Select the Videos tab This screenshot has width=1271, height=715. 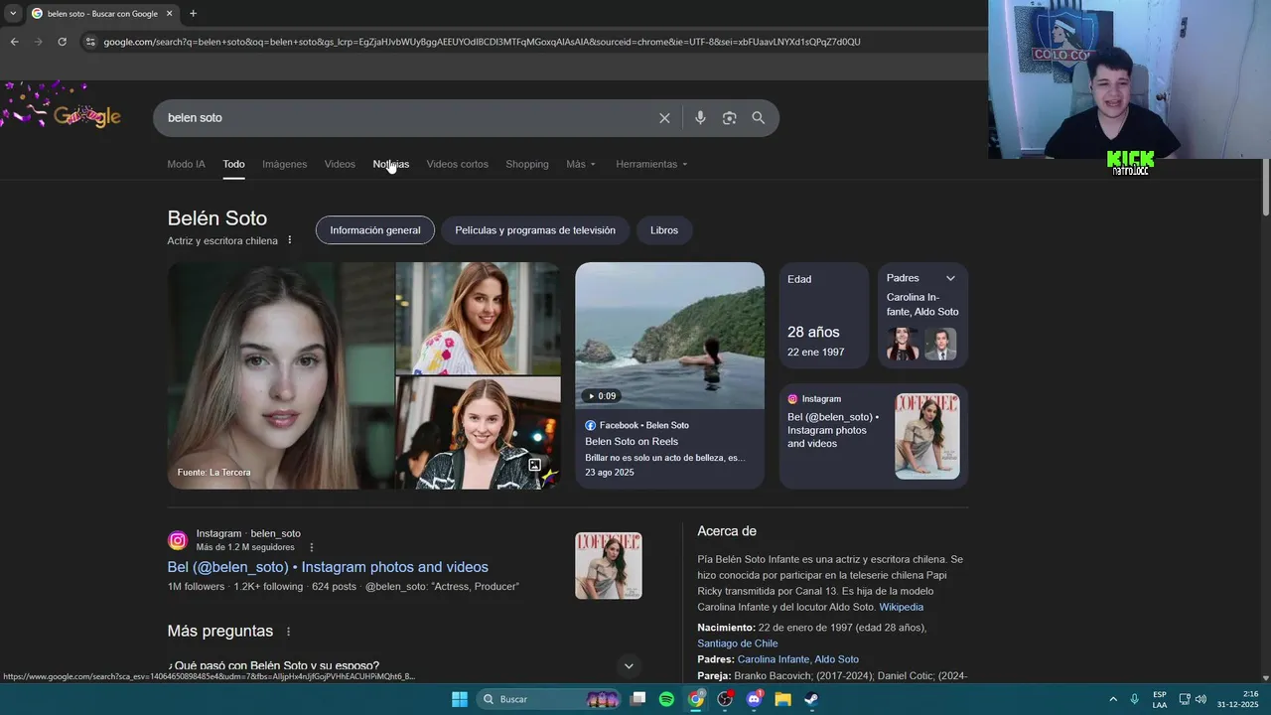pyautogui.click(x=340, y=164)
